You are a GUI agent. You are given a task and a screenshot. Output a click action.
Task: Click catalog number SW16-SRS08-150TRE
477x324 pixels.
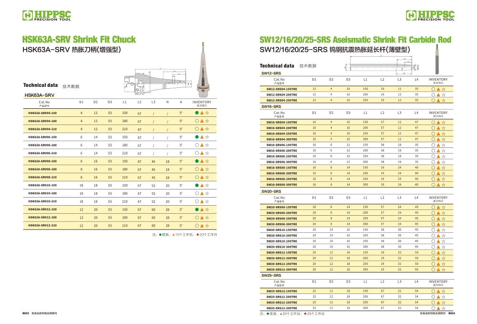click(x=282, y=167)
